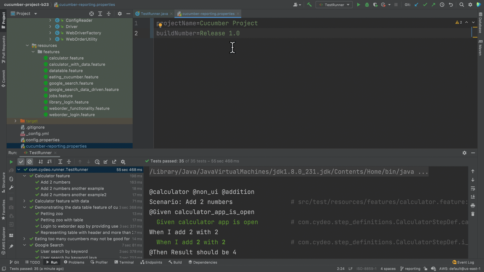Collapse the resources folder
Viewport: 484px width, 272px height.
point(27,45)
